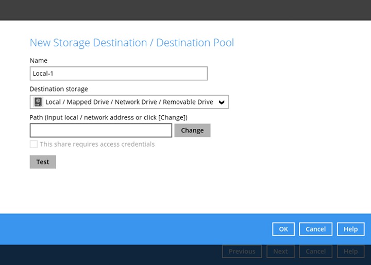This screenshot has width=371, height=265.
Task: Confirm with the OK button
Action: 283,229
